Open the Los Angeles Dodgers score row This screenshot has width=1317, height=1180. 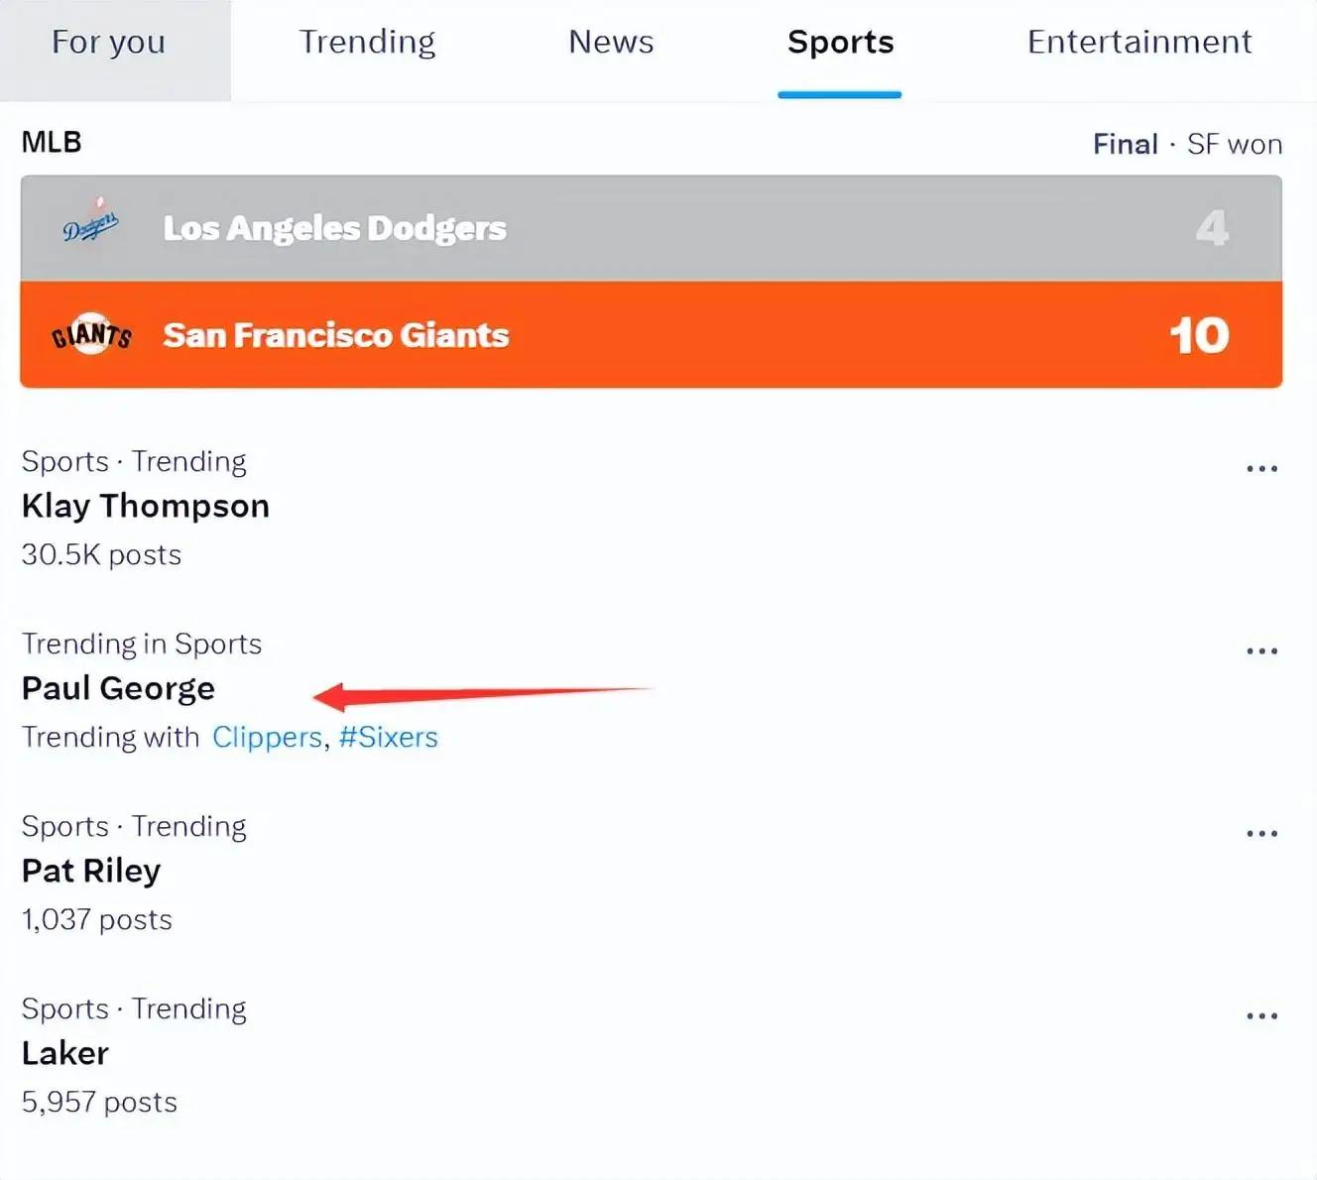(x=652, y=229)
